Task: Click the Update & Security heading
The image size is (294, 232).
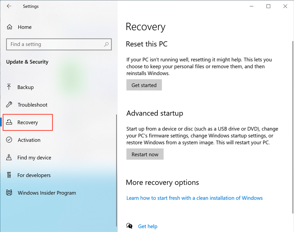Action: click(x=27, y=62)
